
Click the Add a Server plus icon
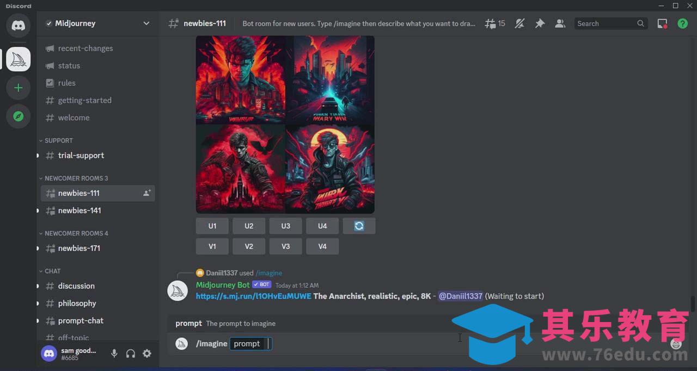coord(19,88)
